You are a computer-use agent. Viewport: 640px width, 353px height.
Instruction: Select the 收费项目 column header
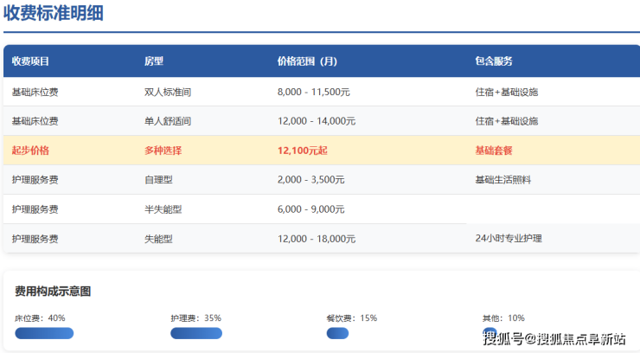pos(30,61)
